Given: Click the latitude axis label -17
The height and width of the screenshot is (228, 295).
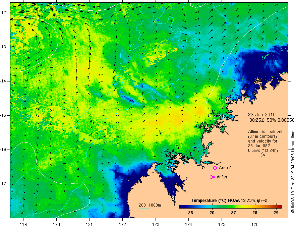Looking at the screenshot, I should coord(4,184).
